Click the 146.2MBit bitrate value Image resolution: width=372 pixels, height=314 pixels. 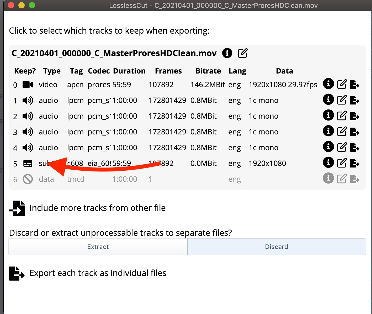[x=208, y=85]
